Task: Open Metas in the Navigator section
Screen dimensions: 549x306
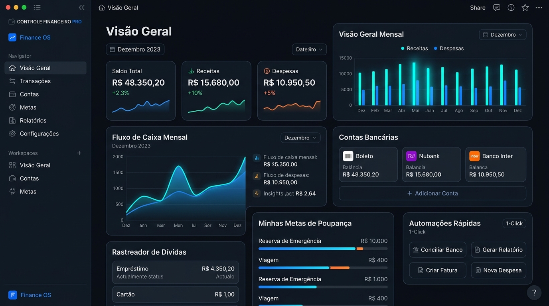Action: (x=45, y=107)
